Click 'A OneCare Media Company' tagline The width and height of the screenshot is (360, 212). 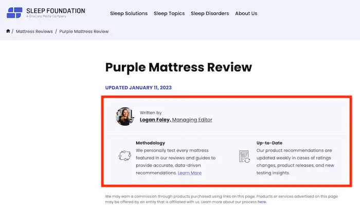coord(46,16)
